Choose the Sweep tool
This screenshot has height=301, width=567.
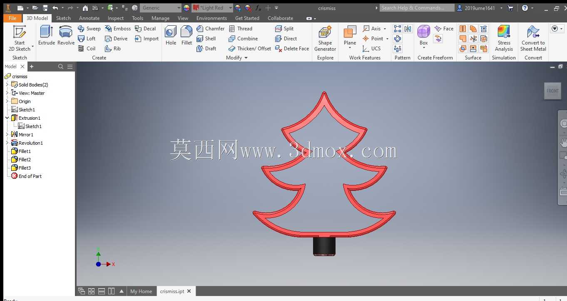coord(89,29)
